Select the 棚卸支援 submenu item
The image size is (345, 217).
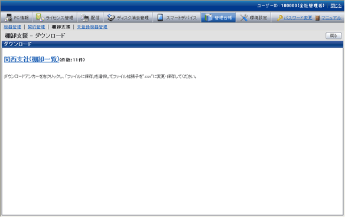coord(61,27)
